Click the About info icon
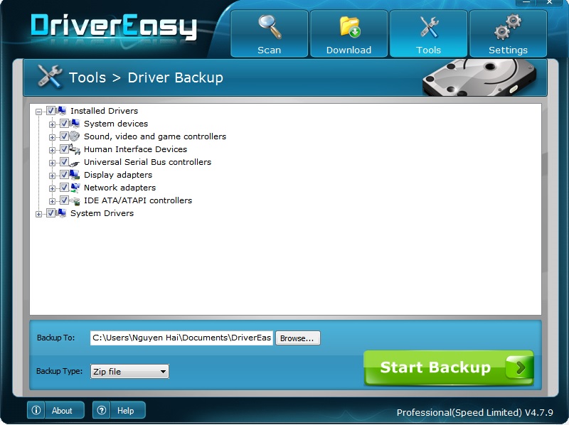Screen dimensions: 569x425 coord(36,410)
